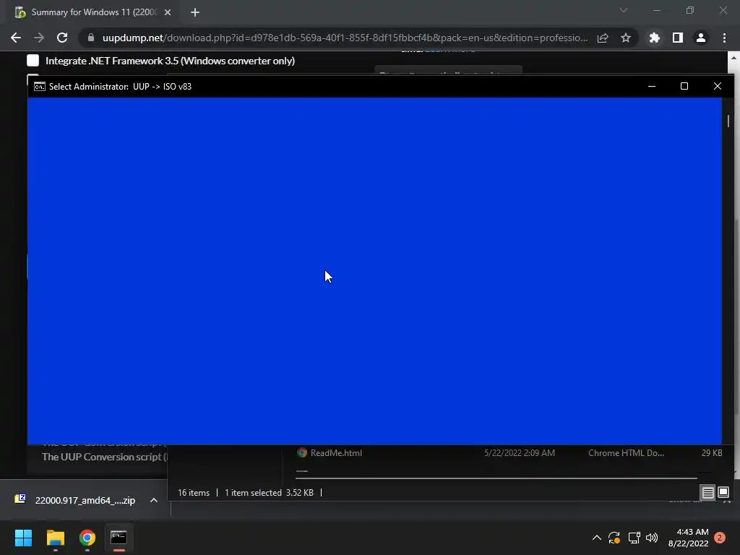Show hidden system tray icons
Viewport: 740px width, 555px height.
tap(596, 538)
